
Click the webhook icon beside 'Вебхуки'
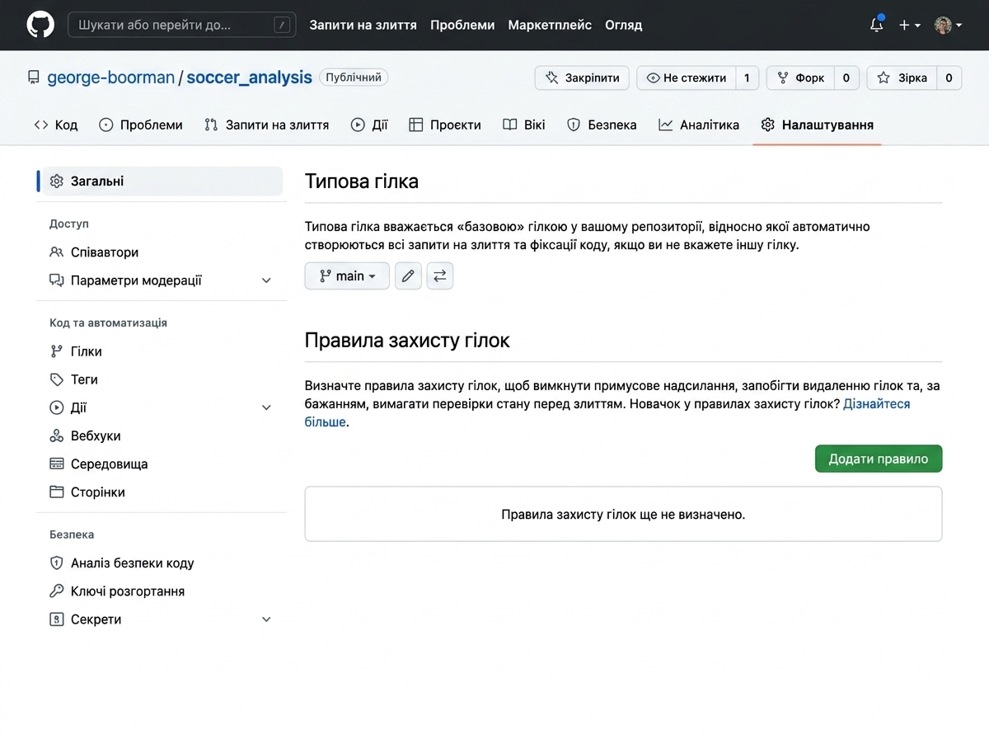coord(56,435)
